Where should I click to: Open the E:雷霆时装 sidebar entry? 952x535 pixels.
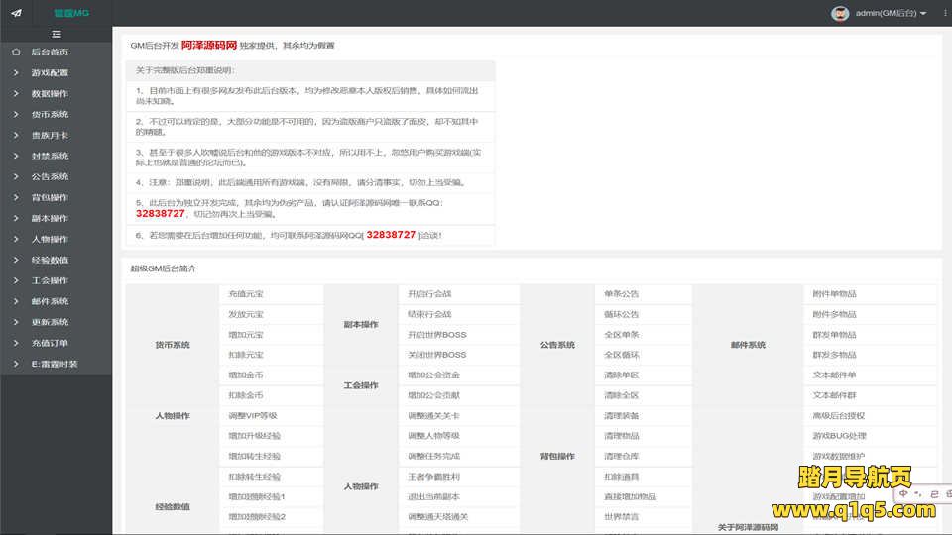click(54, 364)
